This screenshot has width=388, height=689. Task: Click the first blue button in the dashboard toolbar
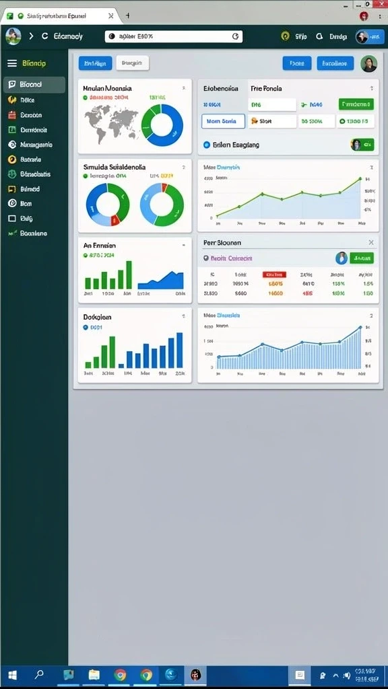pyautogui.click(x=95, y=63)
